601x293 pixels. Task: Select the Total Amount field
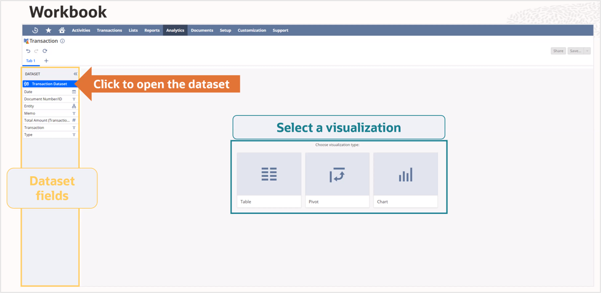[47, 120]
